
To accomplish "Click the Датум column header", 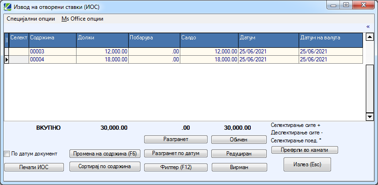I will pyautogui.click(x=269, y=40).
